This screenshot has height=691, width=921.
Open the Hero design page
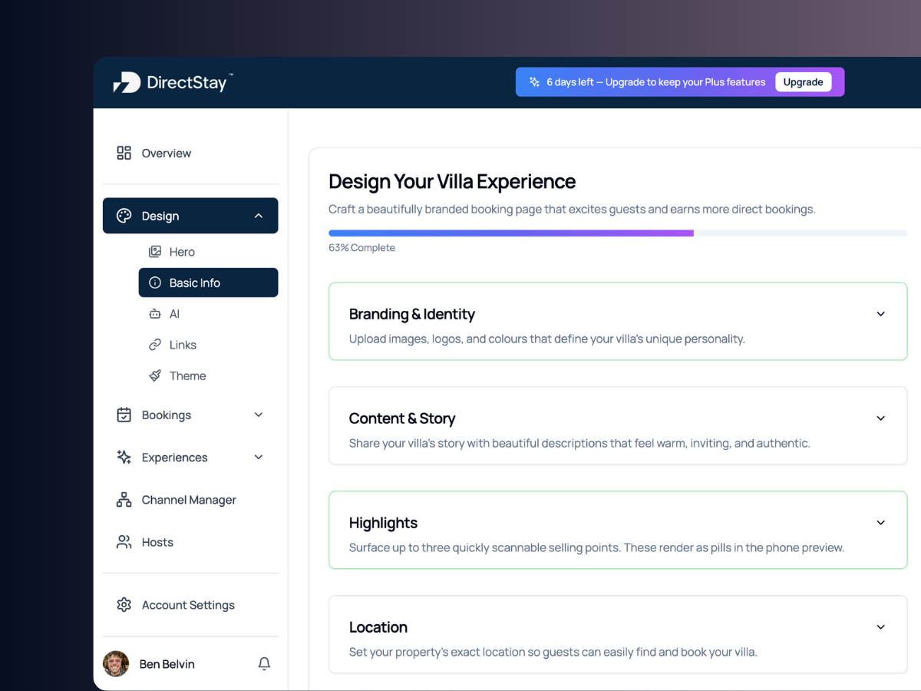tap(182, 252)
